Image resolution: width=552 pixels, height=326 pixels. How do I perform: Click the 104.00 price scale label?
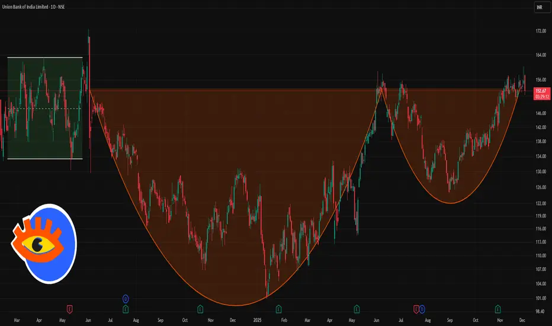coord(541,284)
